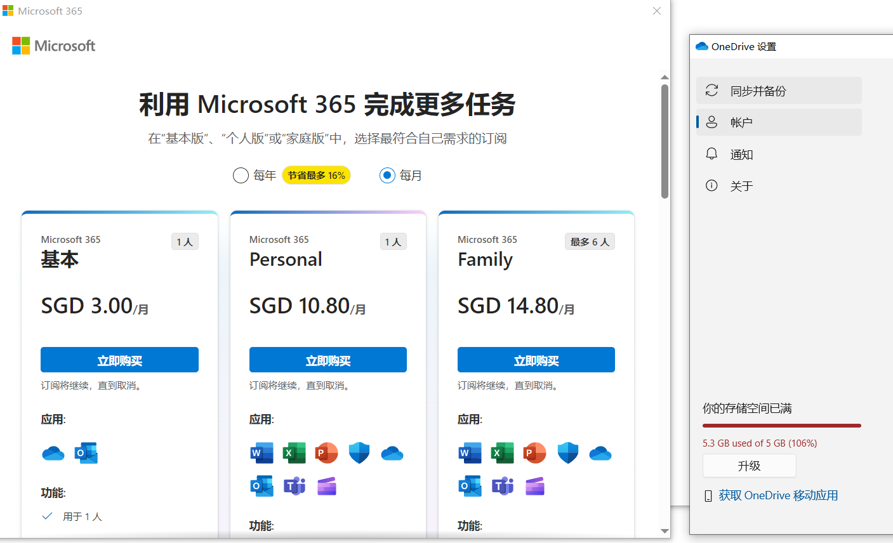Open the 获取 OneDrive 移动应用 link

coord(778,495)
